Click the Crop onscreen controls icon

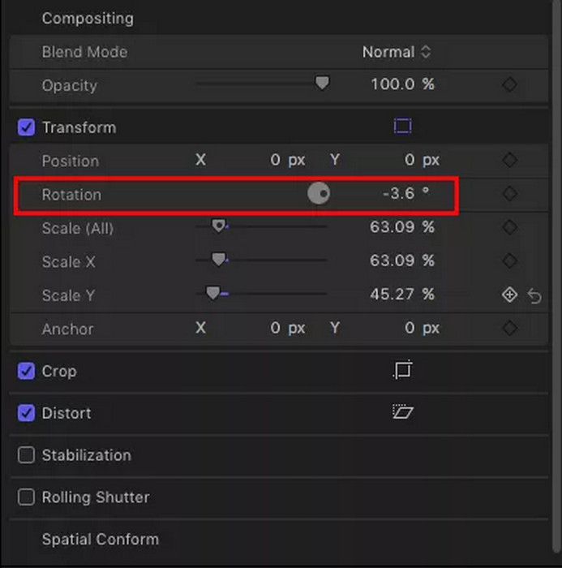[x=403, y=370]
